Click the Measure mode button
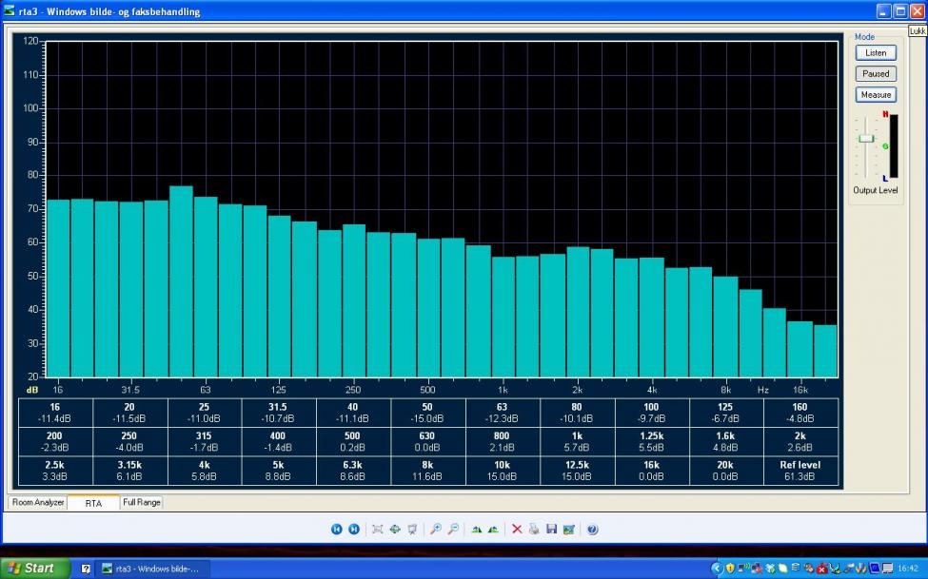Image resolution: width=928 pixels, height=579 pixels. click(876, 95)
